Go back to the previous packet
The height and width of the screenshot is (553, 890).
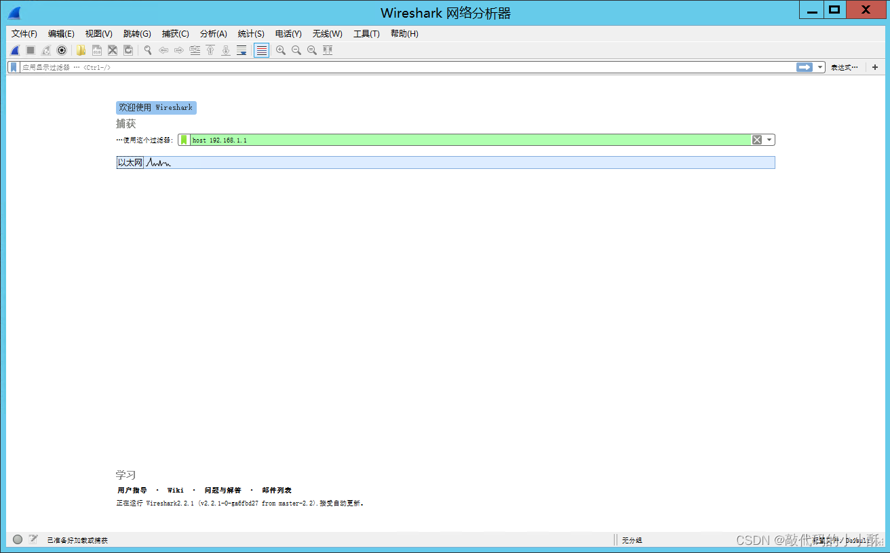[x=163, y=50]
